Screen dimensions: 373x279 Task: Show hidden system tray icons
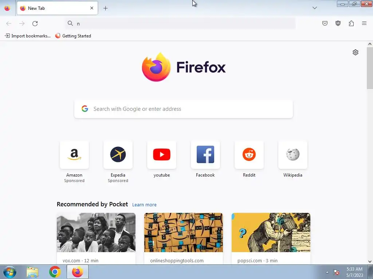click(x=327, y=272)
